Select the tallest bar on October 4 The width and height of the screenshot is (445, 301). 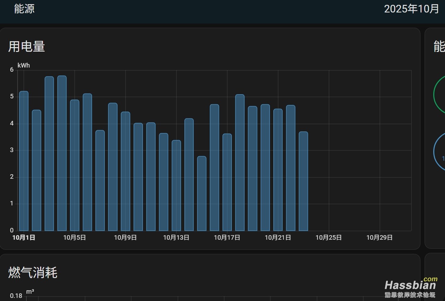point(62,153)
